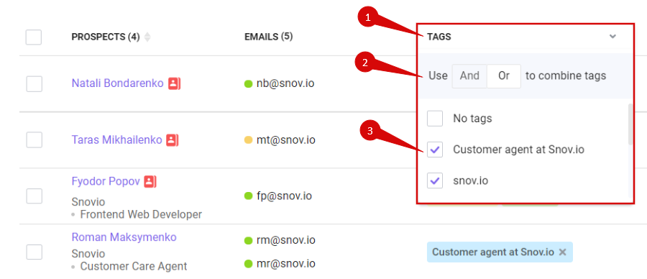Open Taras Mikhailenko's prospect profile
This screenshot has height=279, width=647.
pos(116,140)
